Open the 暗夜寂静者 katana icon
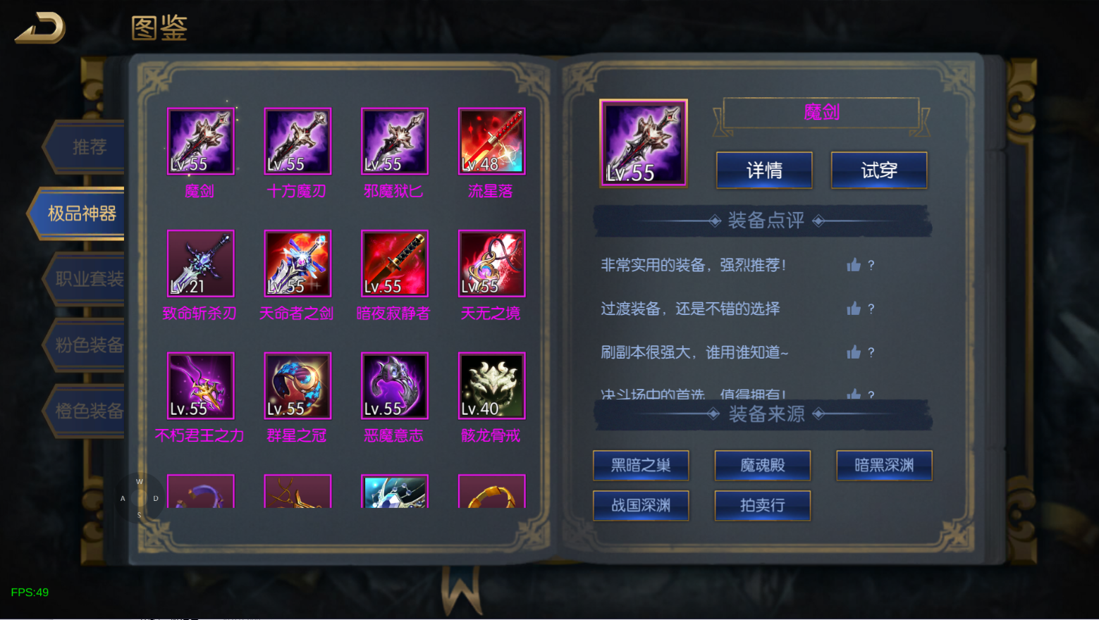 point(395,263)
